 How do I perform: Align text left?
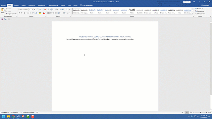click(x=48, y=13)
